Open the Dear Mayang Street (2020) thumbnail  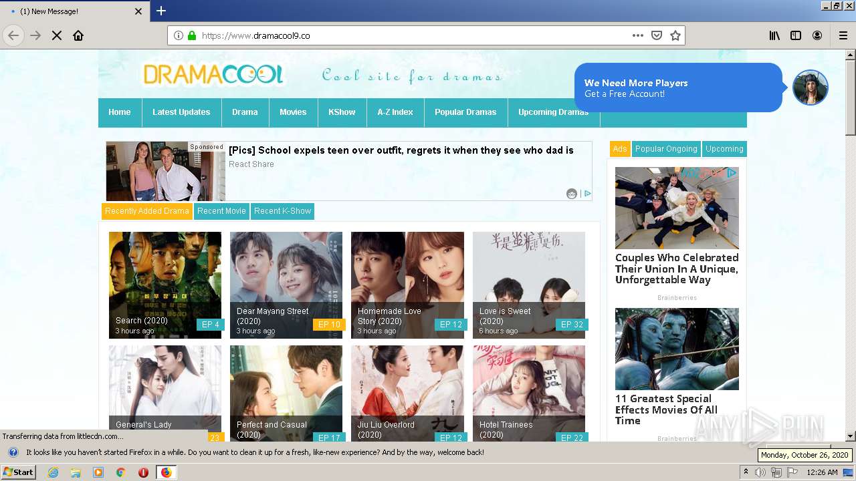click(286, 285)
